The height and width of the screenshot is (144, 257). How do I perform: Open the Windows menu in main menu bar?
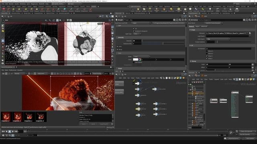pos(23,4)
